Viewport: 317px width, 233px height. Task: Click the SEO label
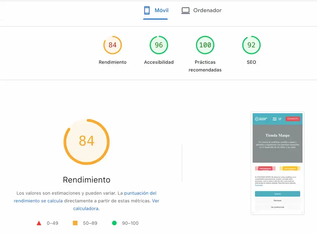(251, 62)
